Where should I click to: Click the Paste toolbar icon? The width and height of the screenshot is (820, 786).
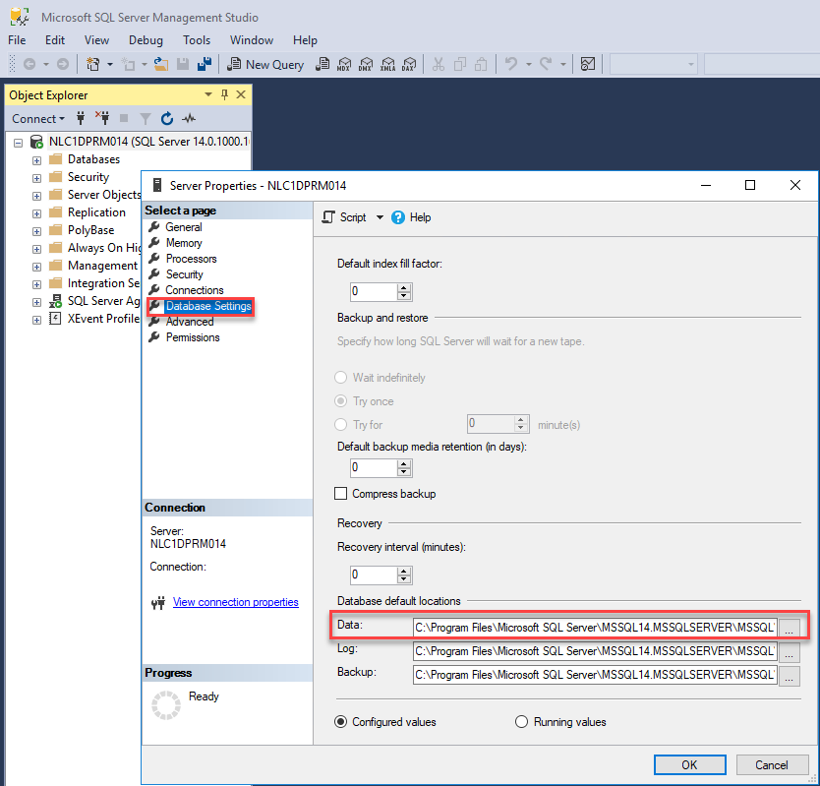(x=481, y=64)
